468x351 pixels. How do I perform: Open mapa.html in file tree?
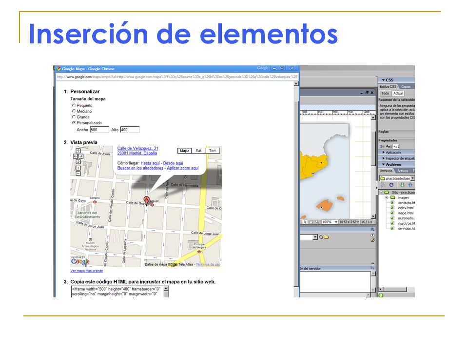405,213
